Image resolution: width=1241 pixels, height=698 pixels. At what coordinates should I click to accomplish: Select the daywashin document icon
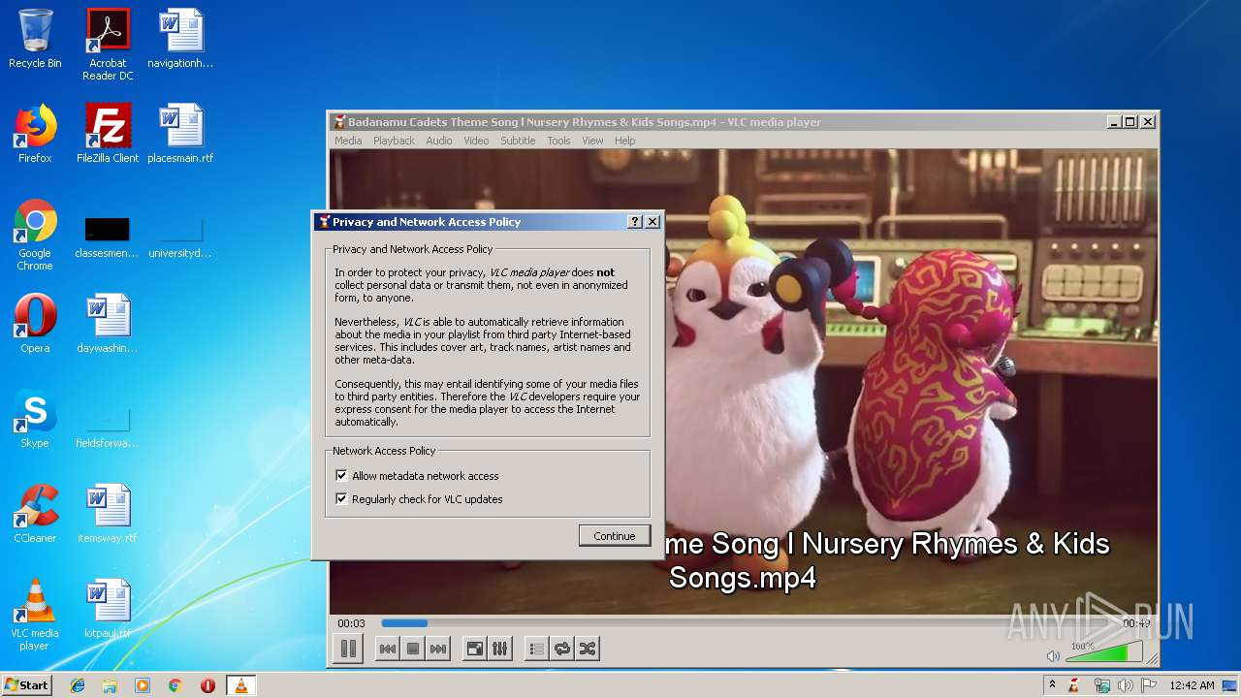(x=108, y=324)
